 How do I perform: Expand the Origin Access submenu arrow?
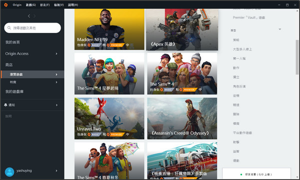pyautogui.click(x=56, y=54)
